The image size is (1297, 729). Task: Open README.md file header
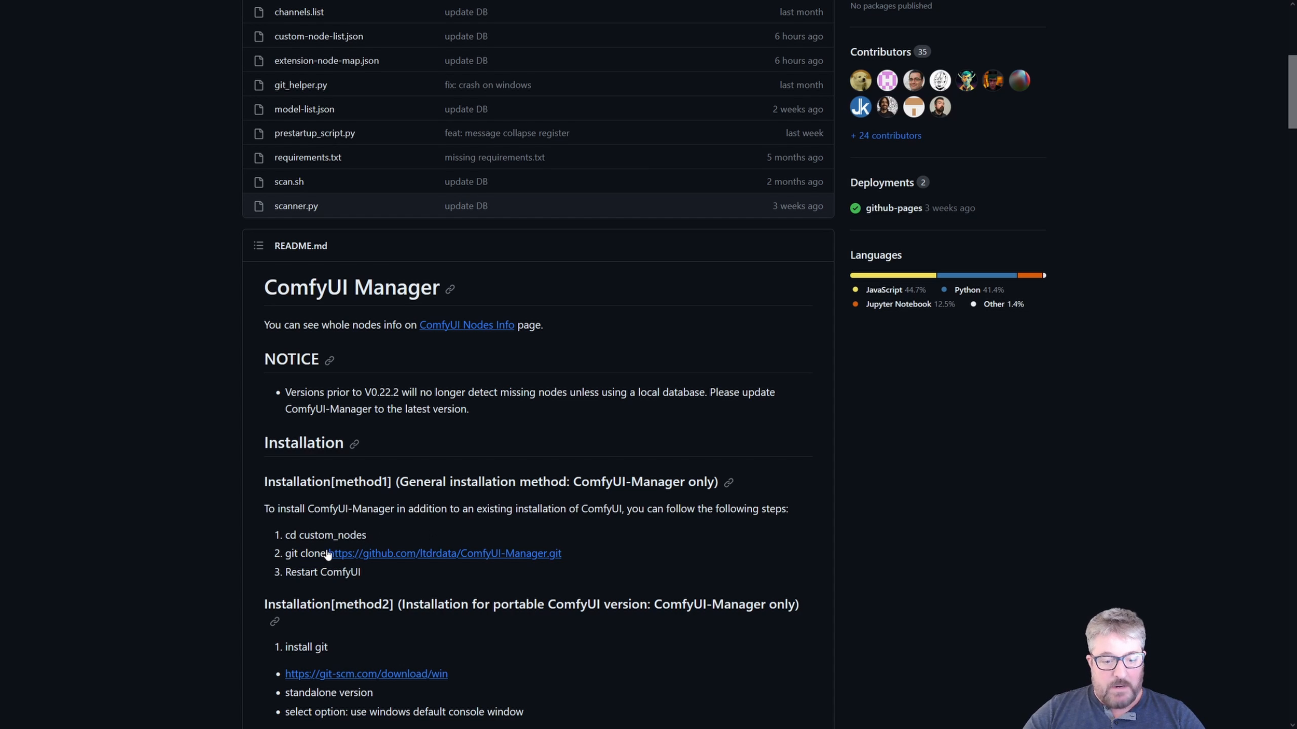[300, 246]
